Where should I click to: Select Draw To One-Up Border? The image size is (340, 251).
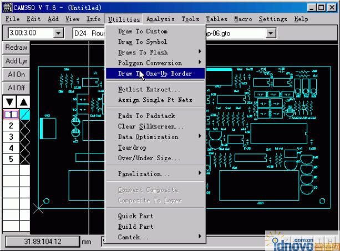[x=155, y=73]
